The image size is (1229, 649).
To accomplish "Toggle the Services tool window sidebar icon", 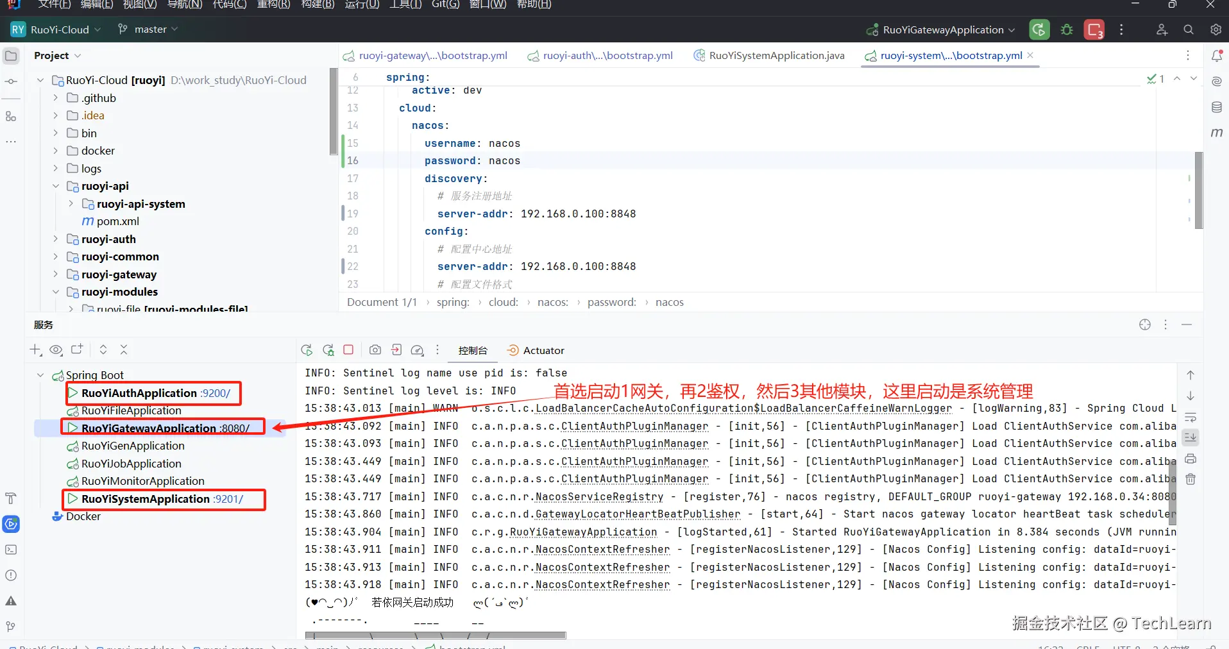I will [x=11, y=524].
